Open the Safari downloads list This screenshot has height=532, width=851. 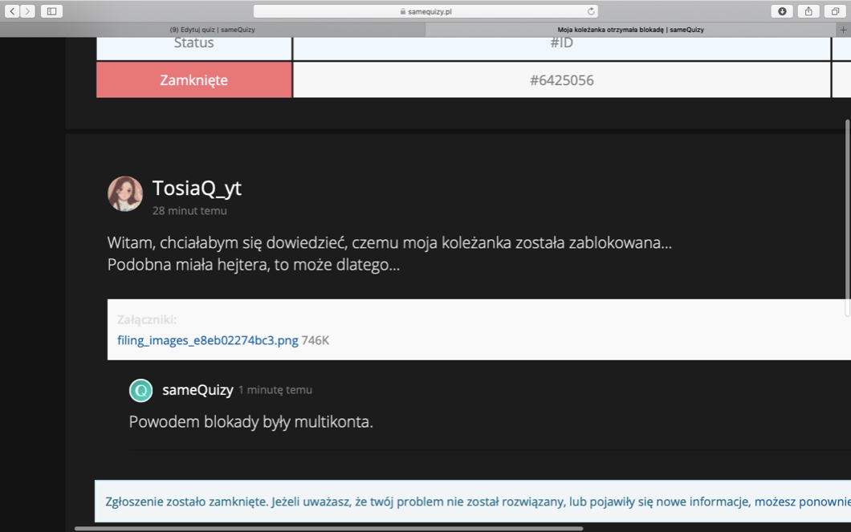(x=782, y=11)
